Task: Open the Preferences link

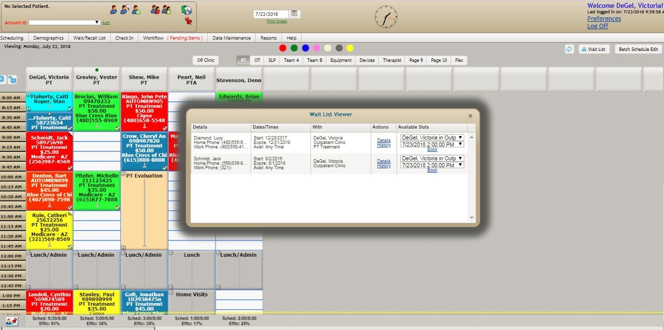Action: click(604, 19)
